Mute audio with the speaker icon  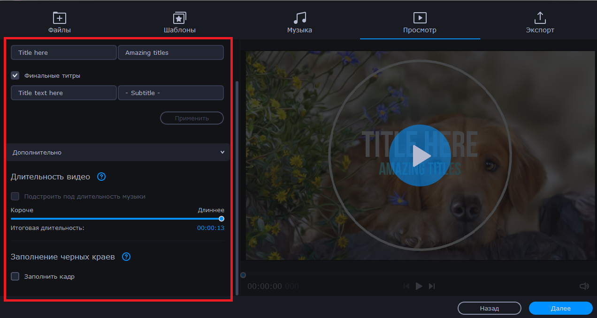point(584,286)
